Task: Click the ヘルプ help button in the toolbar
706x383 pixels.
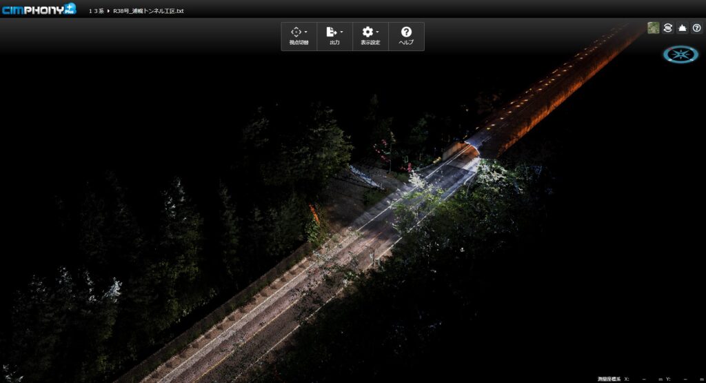Action: pos(406,36)
